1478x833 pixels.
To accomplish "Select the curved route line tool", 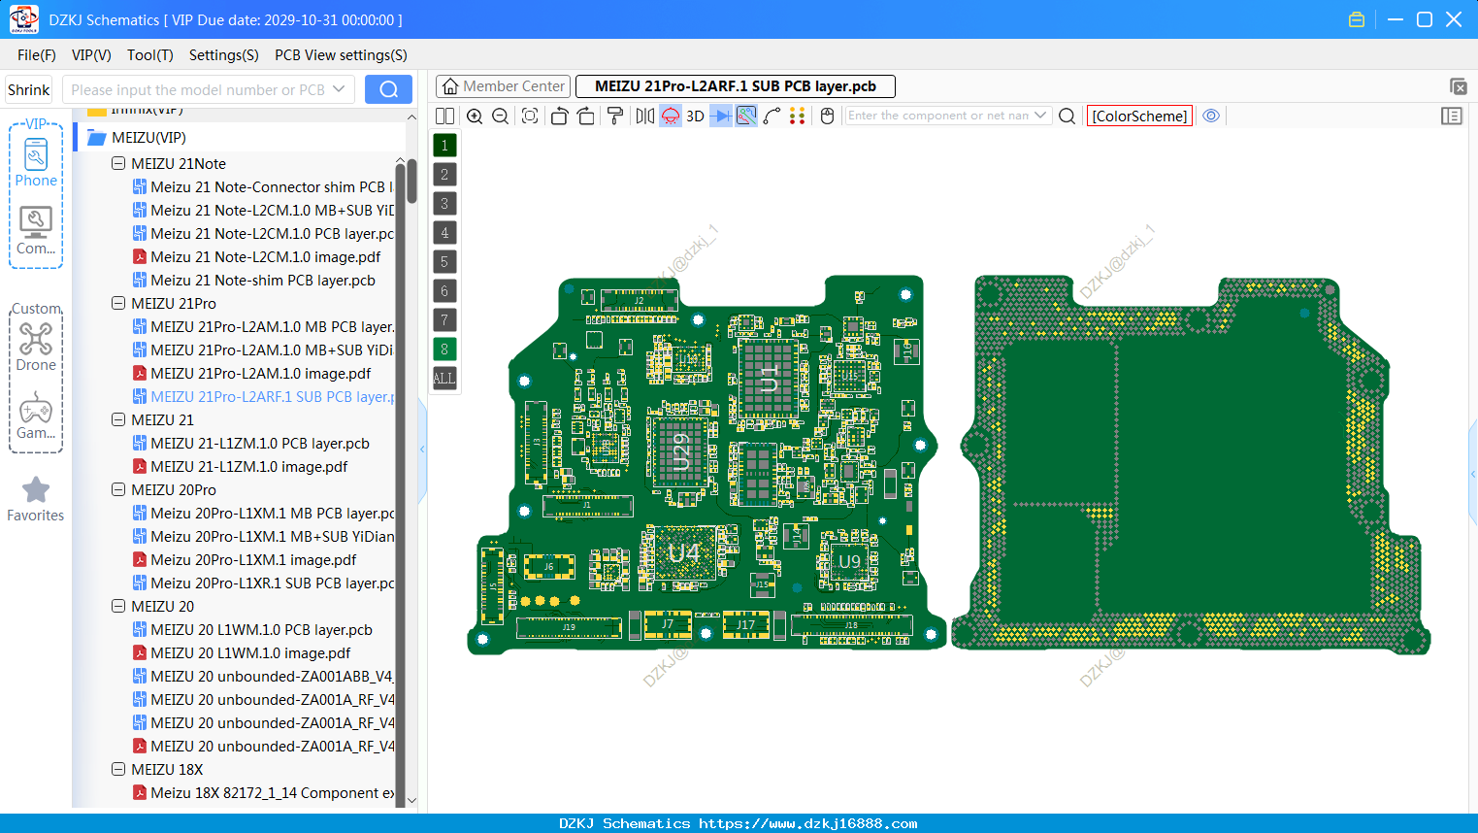I will (772, 116).
